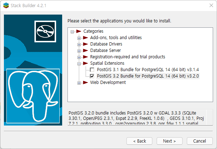Click the arrow icon beside Database Server

pos(85,50)
